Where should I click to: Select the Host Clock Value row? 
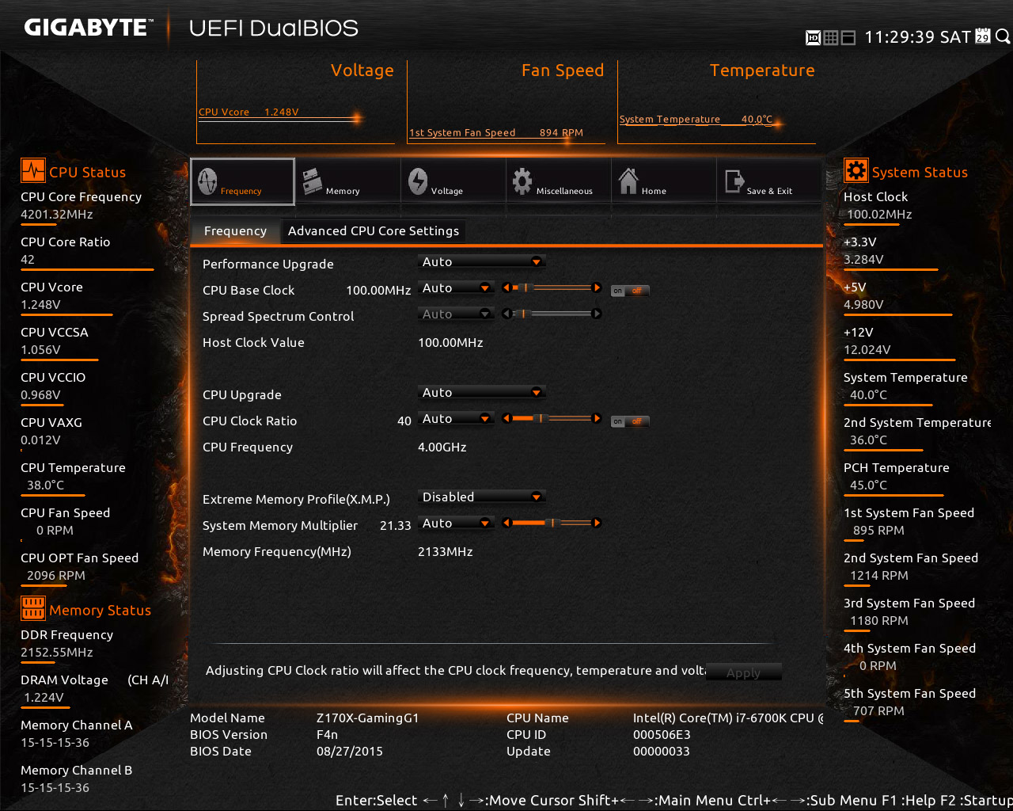(x=343, y=343)
